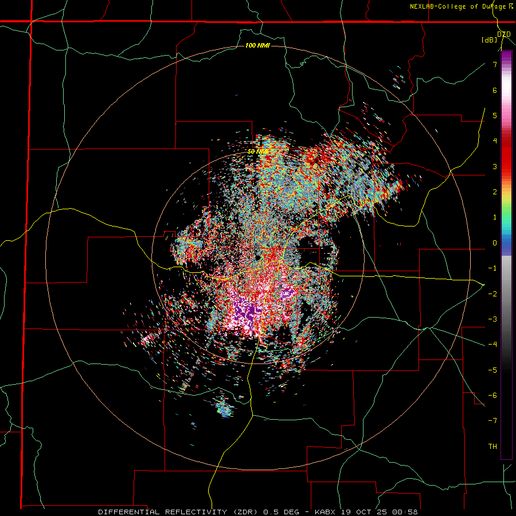This screenshot has height=516, width=516.
Task: Click the 4 value on dB scale
Action: (495, 141)
